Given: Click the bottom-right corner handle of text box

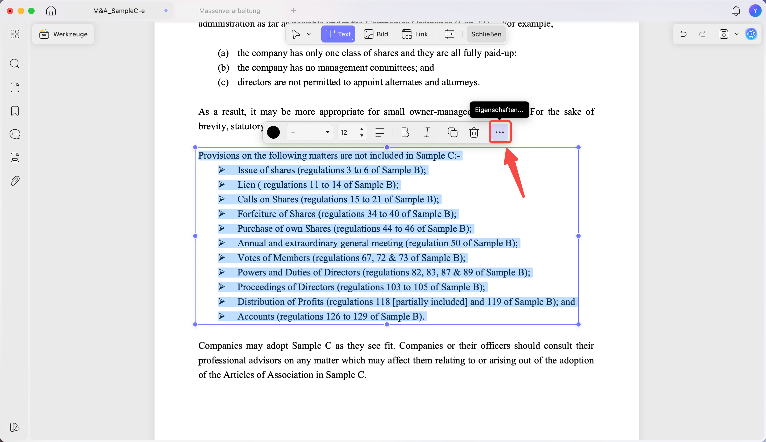Looking at the screenshot, I should 578,325.
